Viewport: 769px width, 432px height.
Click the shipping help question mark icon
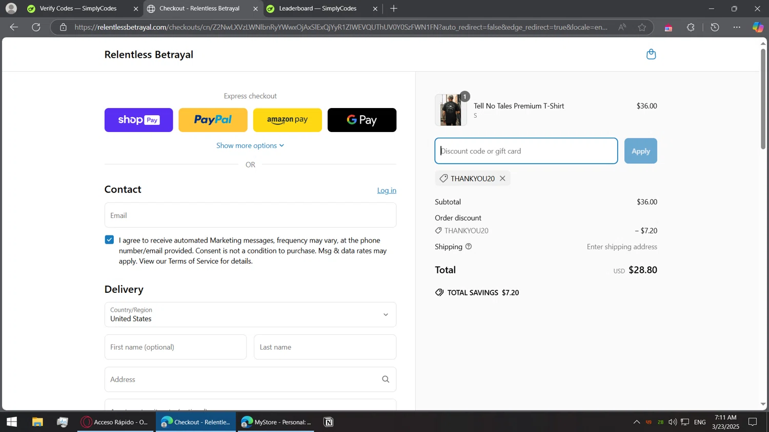[468, 247]
